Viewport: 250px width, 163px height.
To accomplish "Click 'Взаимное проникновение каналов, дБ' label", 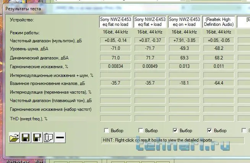I will (x=47, y=83).
